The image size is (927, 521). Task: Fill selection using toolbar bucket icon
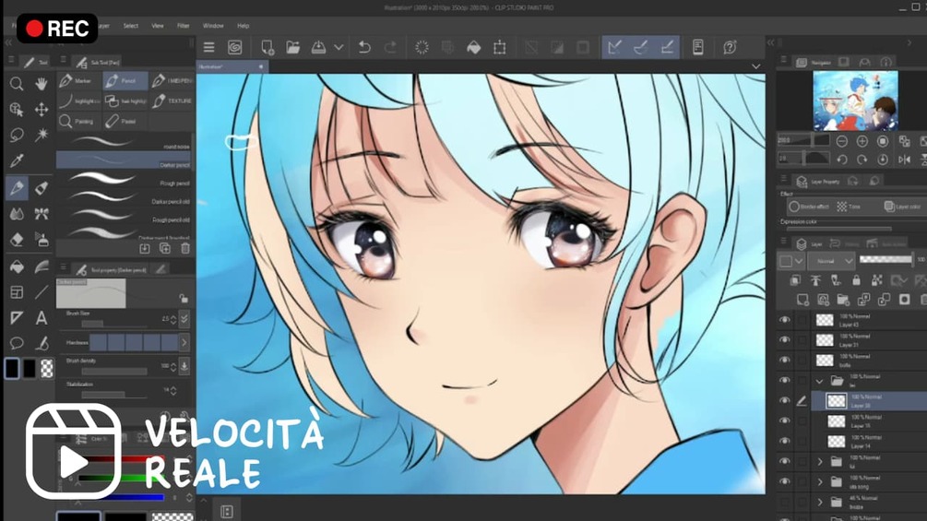coord(473,47)
